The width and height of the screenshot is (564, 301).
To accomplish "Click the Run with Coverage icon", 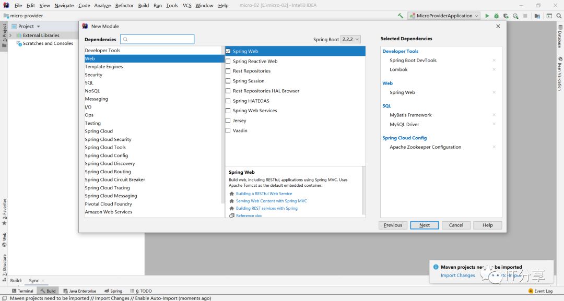I will (506, 16).
